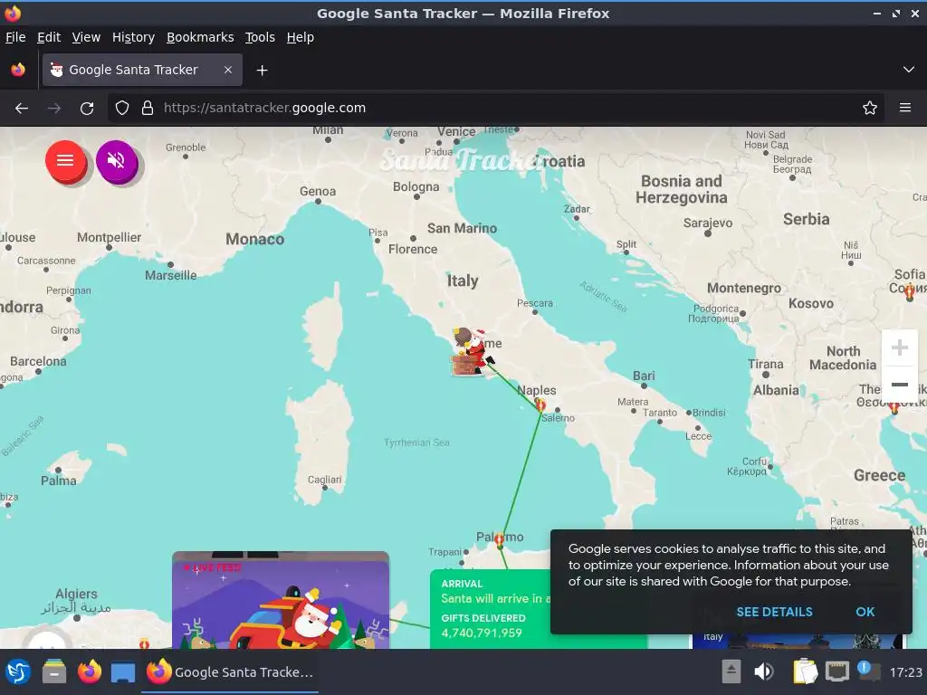Go back with the browser back arrow
The height and width of the screenshot is (695, 927).
click(x=22, y=109)
